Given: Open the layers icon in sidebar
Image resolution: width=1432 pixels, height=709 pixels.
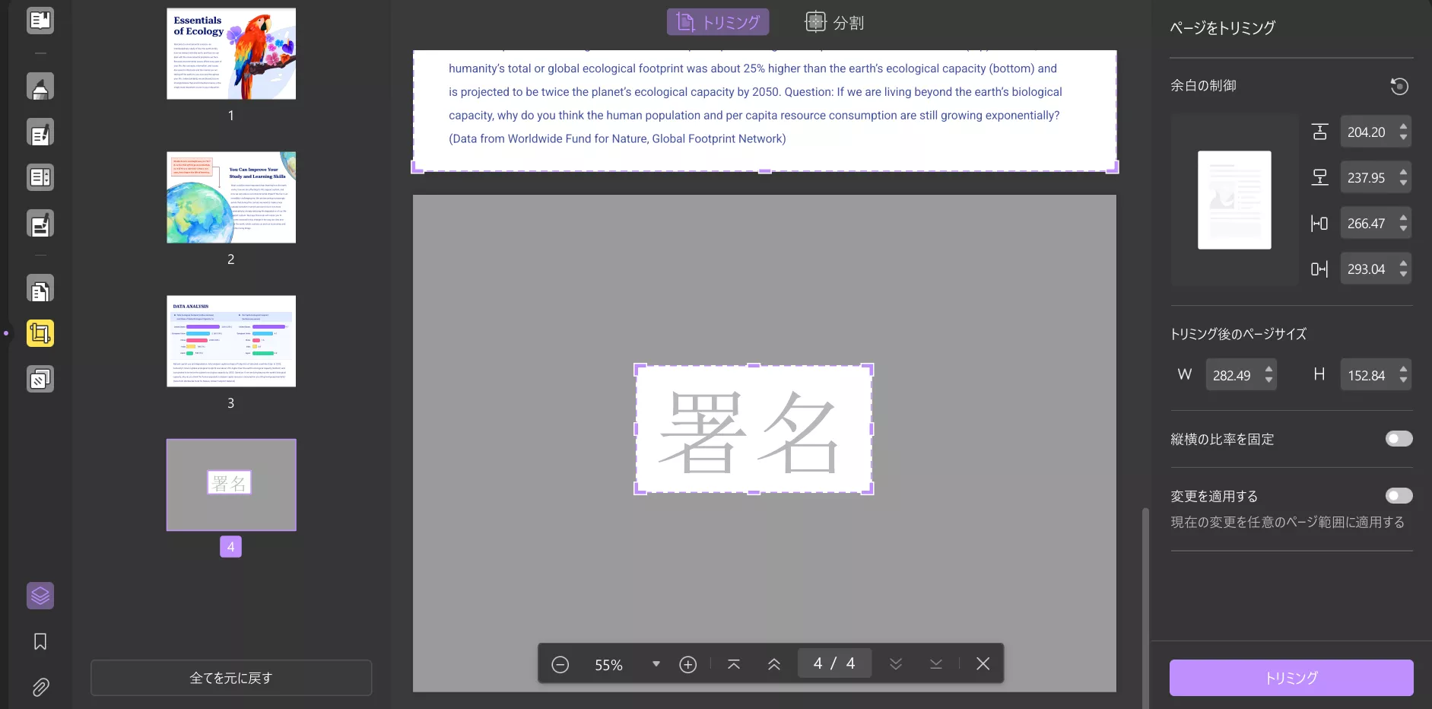Looking at the screenshot, I should 40,596.
